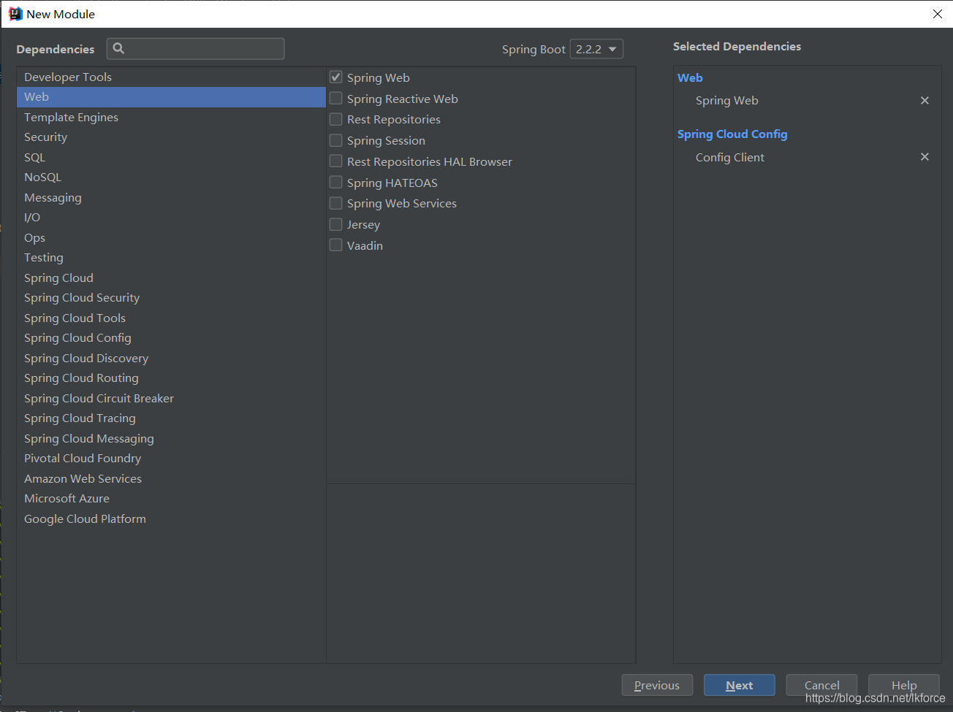Check the Rest Repositories option
This screenshot has width=953, height=712.
point(336,119)
